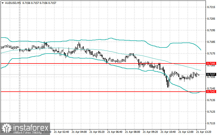Select the 0.7145 price scale value
This screenshot has height=135, width=217.
pos(211,88)
